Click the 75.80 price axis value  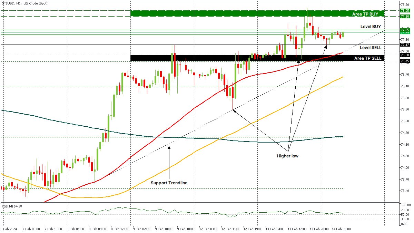click(x=405, y=98)
